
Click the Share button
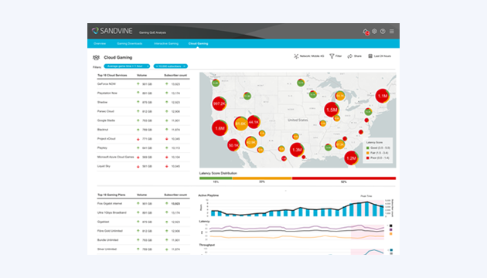[354, 56]
